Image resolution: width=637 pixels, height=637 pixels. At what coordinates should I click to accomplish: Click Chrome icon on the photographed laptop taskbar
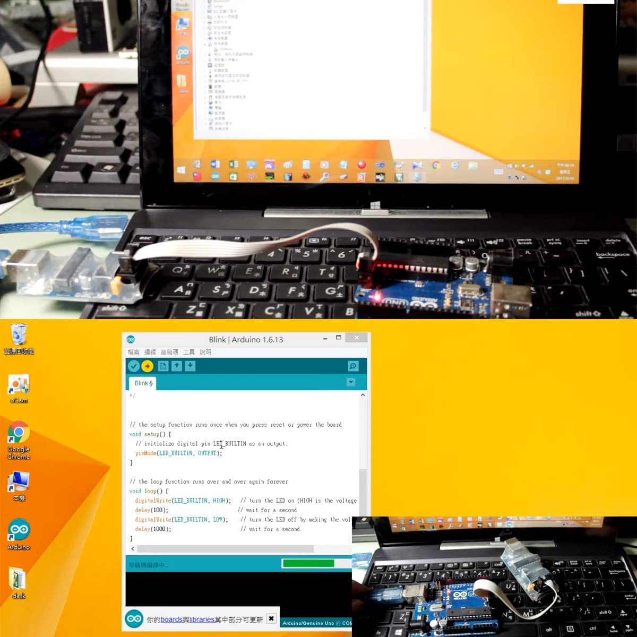436,165
